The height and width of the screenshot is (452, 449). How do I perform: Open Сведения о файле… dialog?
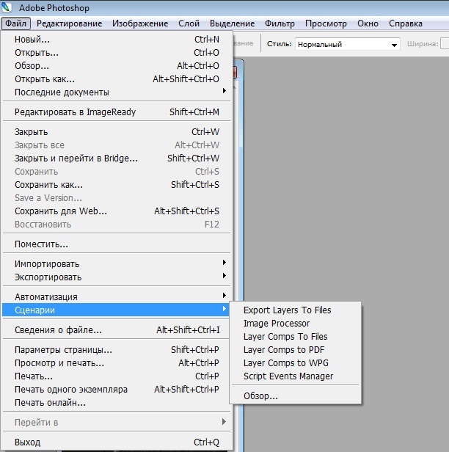(x=58, y=330)
